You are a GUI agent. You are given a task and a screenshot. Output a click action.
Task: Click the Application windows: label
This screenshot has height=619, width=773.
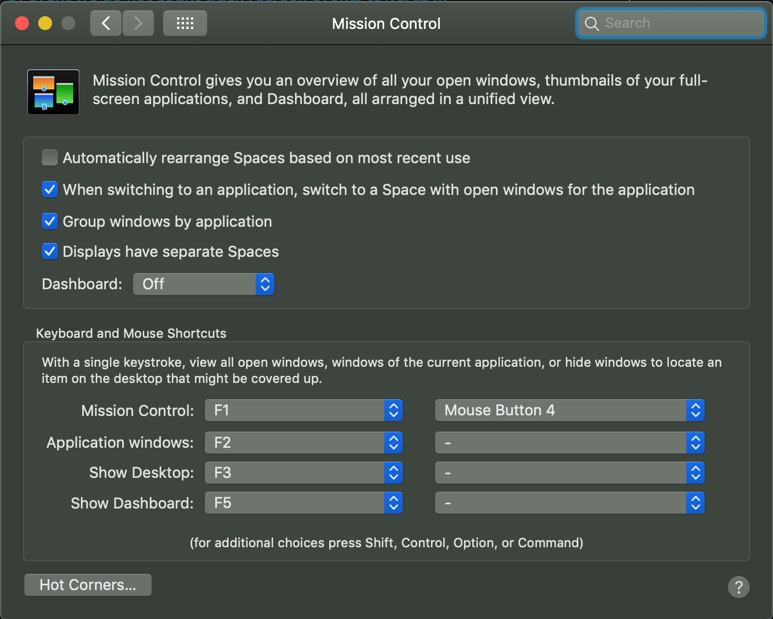click(x=120, y=443)
